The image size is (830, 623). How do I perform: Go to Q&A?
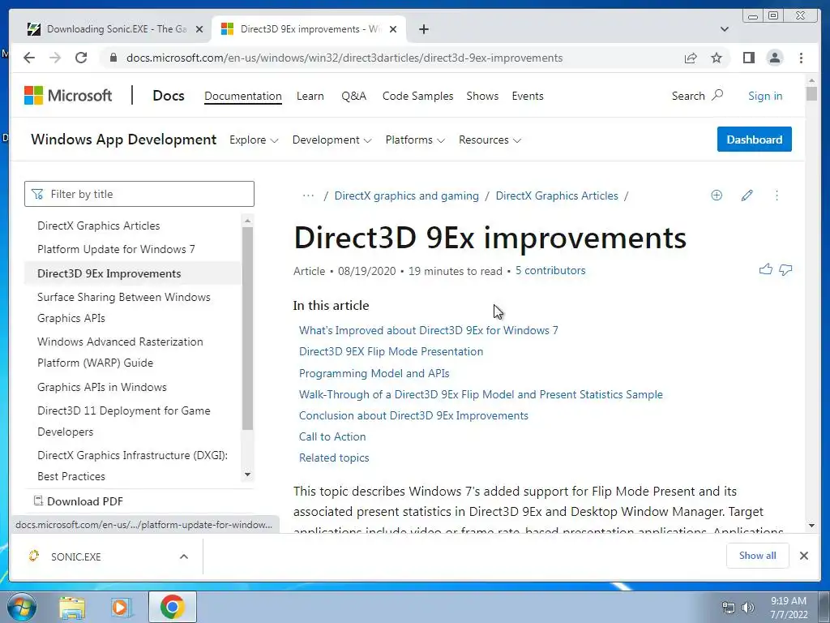(353, 96)
